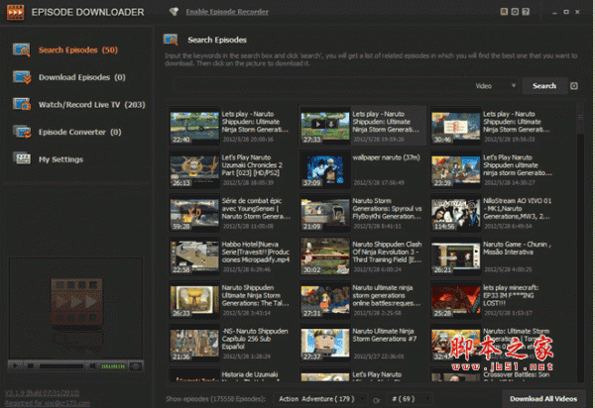Click title 'Naruto Ultimate Ninja Storm Generations #7'
Viewport: 595px width, 408px height.
click(385, 335)
